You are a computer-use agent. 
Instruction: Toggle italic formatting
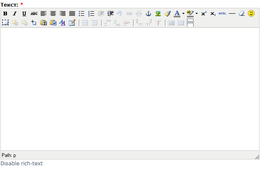click(x=15, y=13)
